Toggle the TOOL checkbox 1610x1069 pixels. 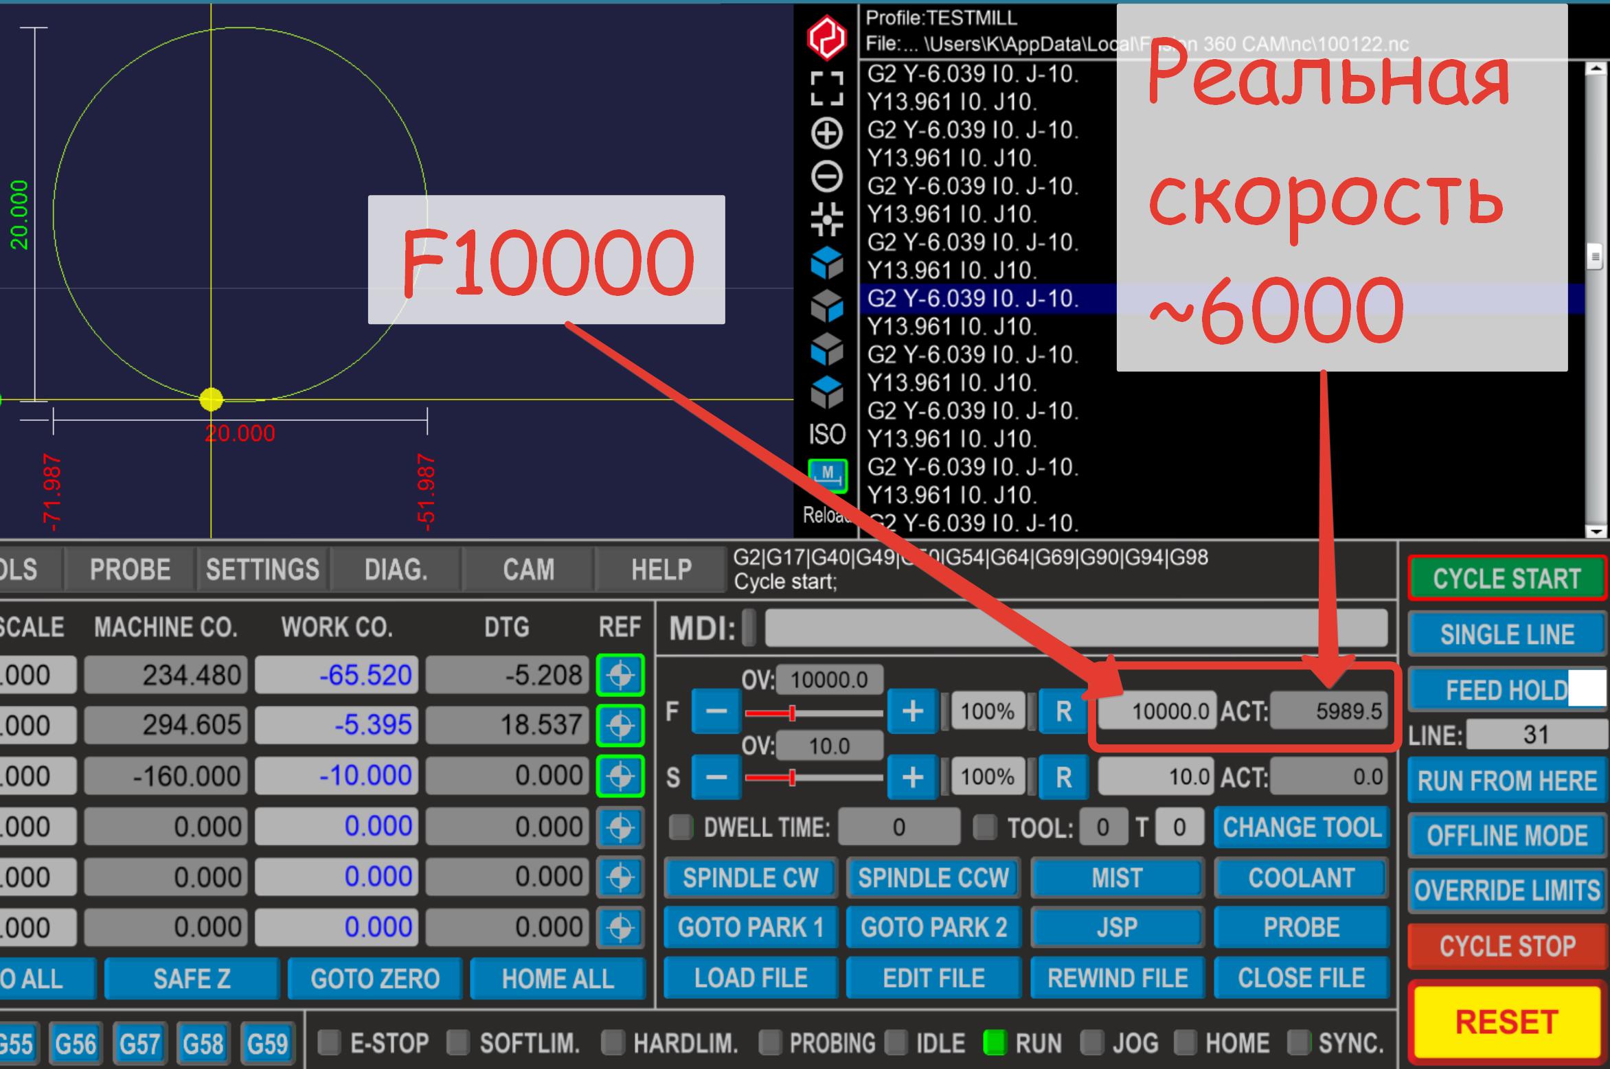pyautogui.click(x=985, y=827)
